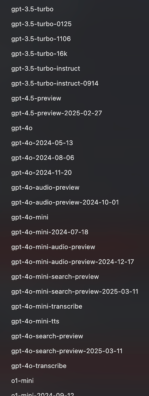This screenshot has width=149, height=396.
Task: Select the gpt-3.5-turbo model
Action: [x=32, y=9]
